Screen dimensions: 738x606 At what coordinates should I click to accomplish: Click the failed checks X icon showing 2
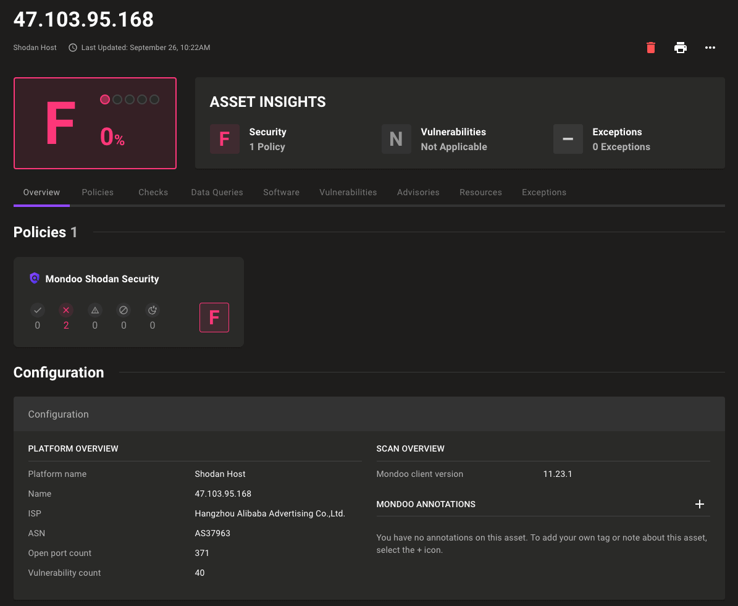(x=66, y=310)
